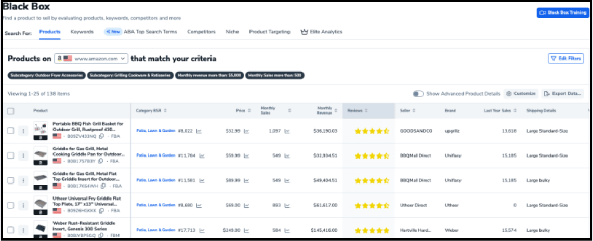Sort table by Reviews column

[x=366, y=111]
